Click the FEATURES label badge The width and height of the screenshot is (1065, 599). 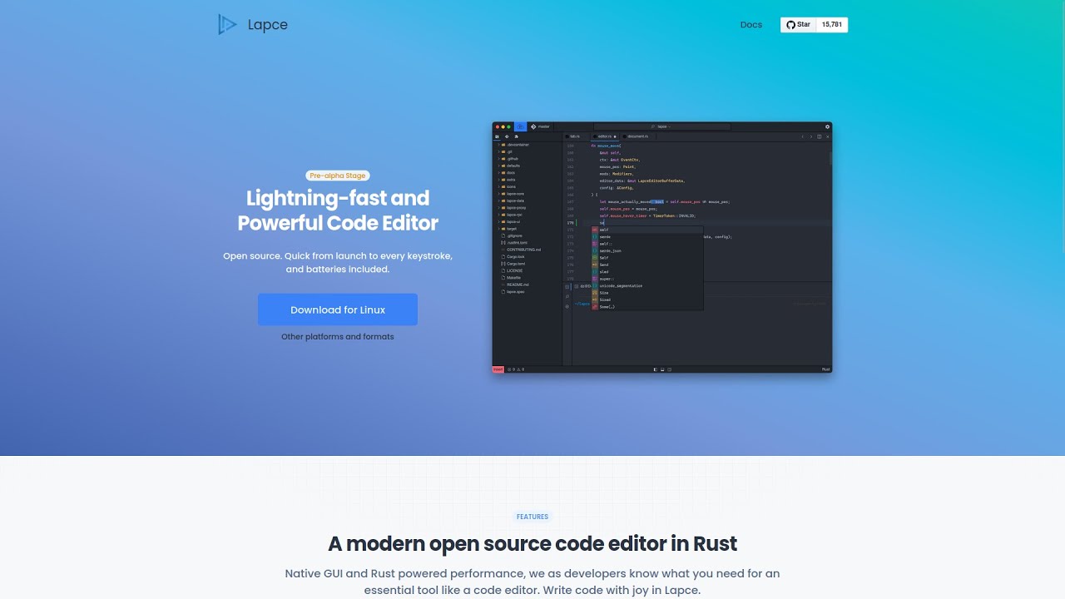pos(532,517)
